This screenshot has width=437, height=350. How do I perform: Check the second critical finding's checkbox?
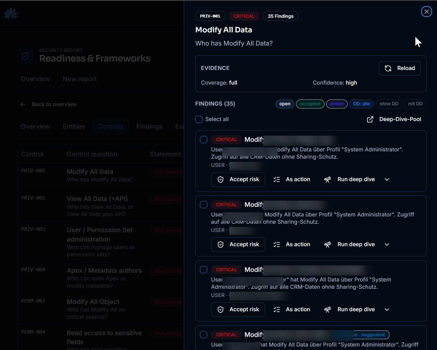pos(203,204)
